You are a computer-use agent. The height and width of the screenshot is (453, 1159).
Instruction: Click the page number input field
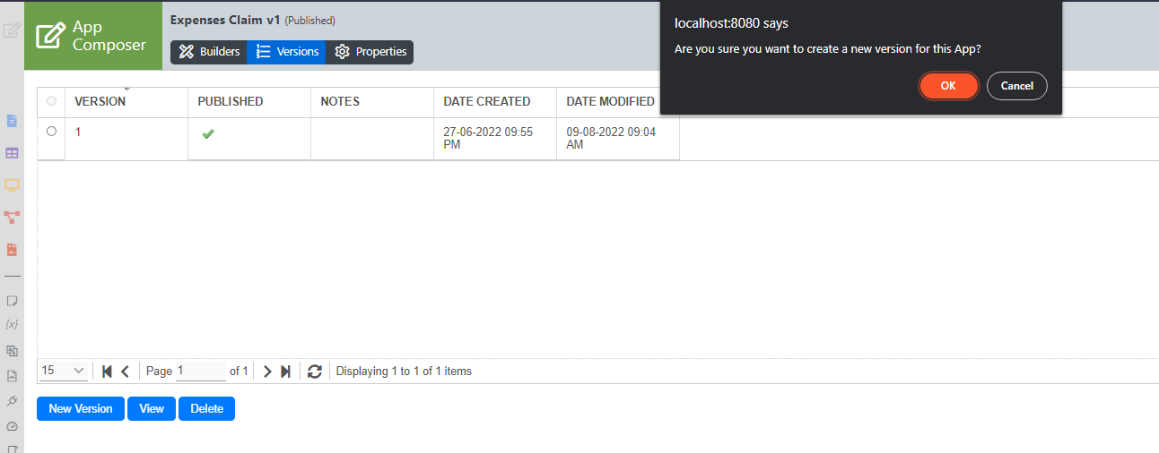pyautogui.click(x=201, y=371)
